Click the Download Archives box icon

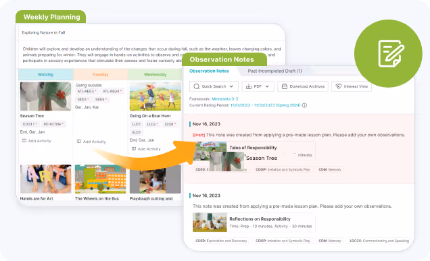pyautogui.click(x=285, y=86)
